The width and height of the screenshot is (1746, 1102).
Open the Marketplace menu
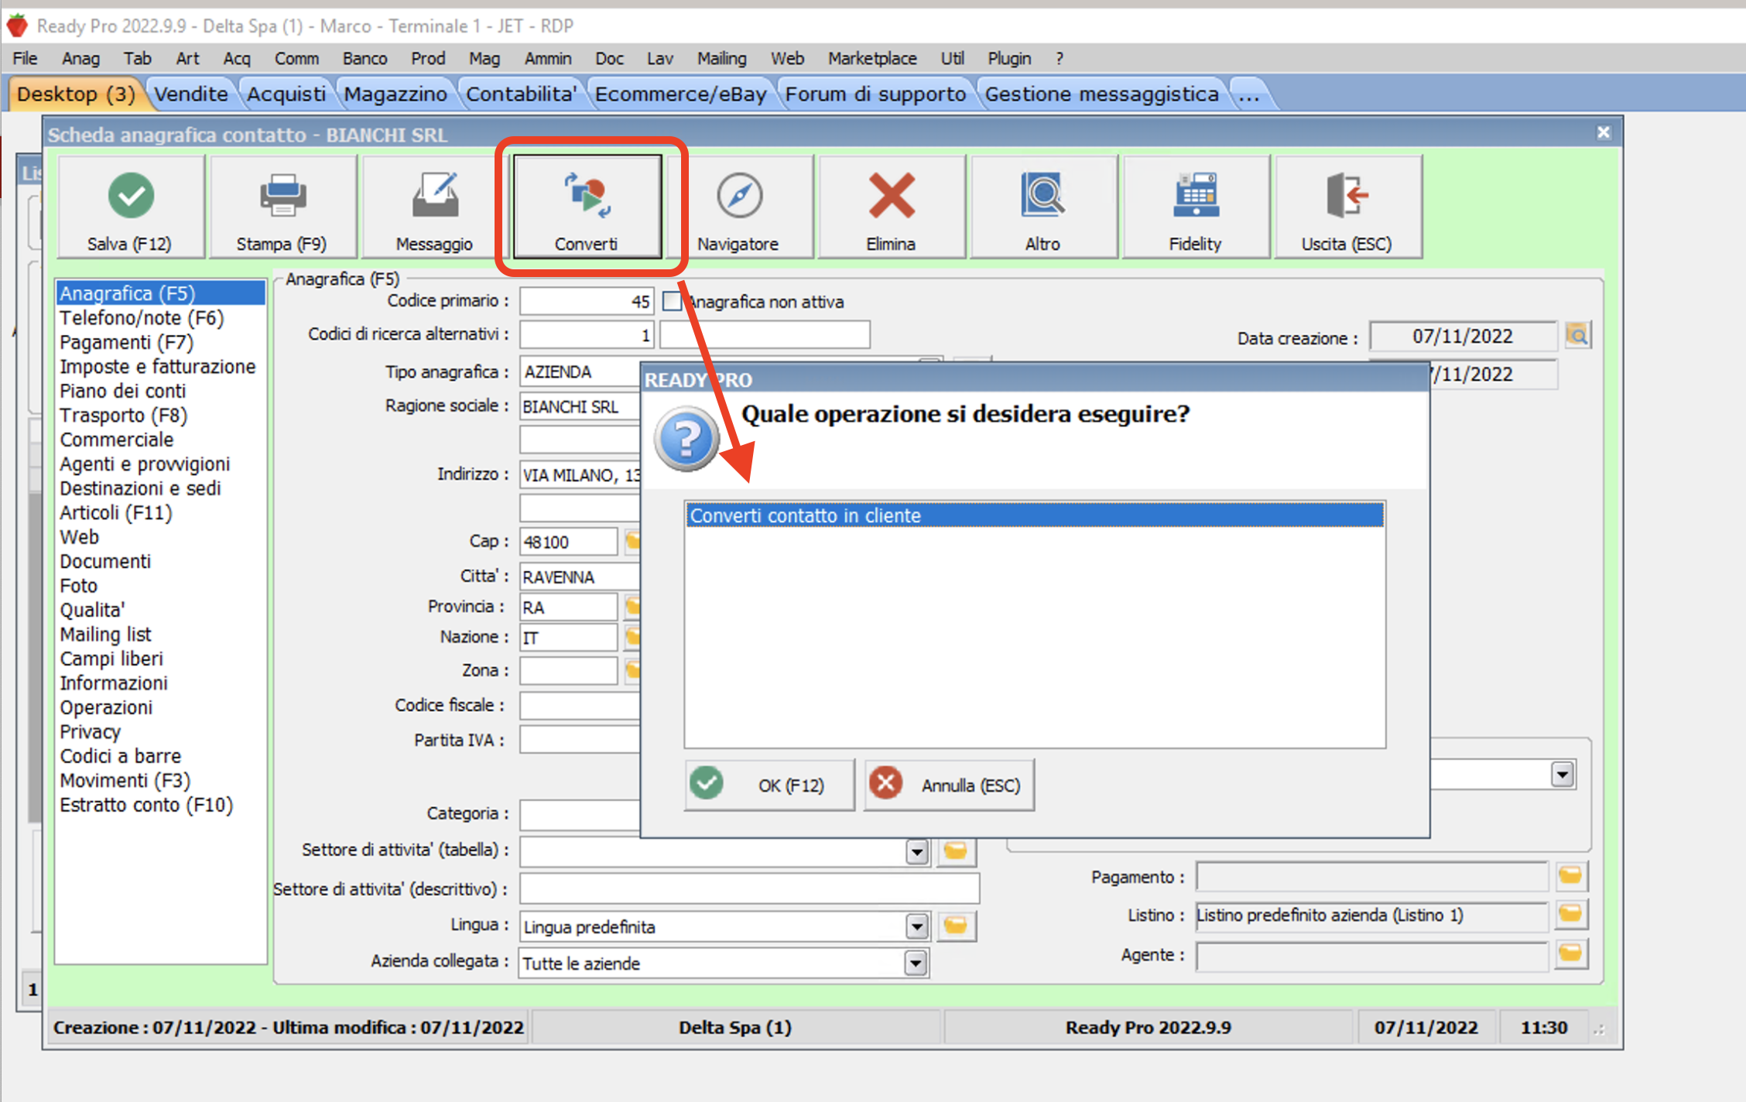coord(872,58)
